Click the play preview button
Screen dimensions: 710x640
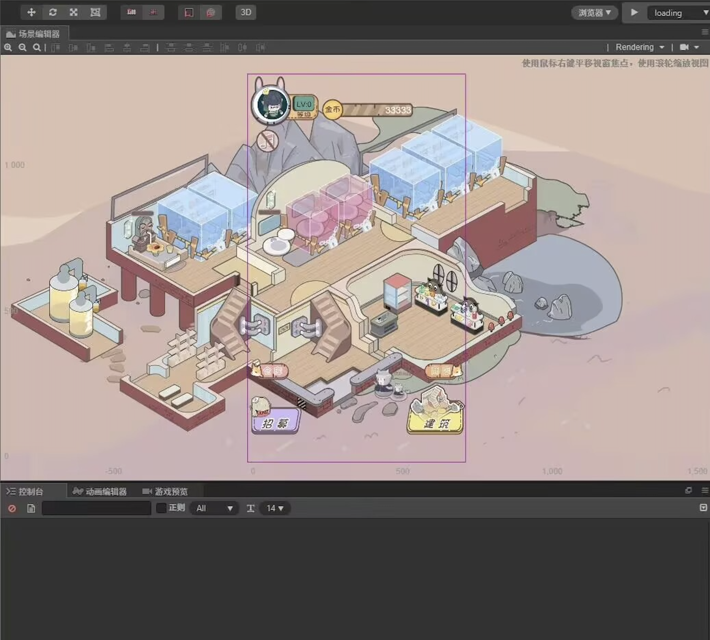coord(634,13)
